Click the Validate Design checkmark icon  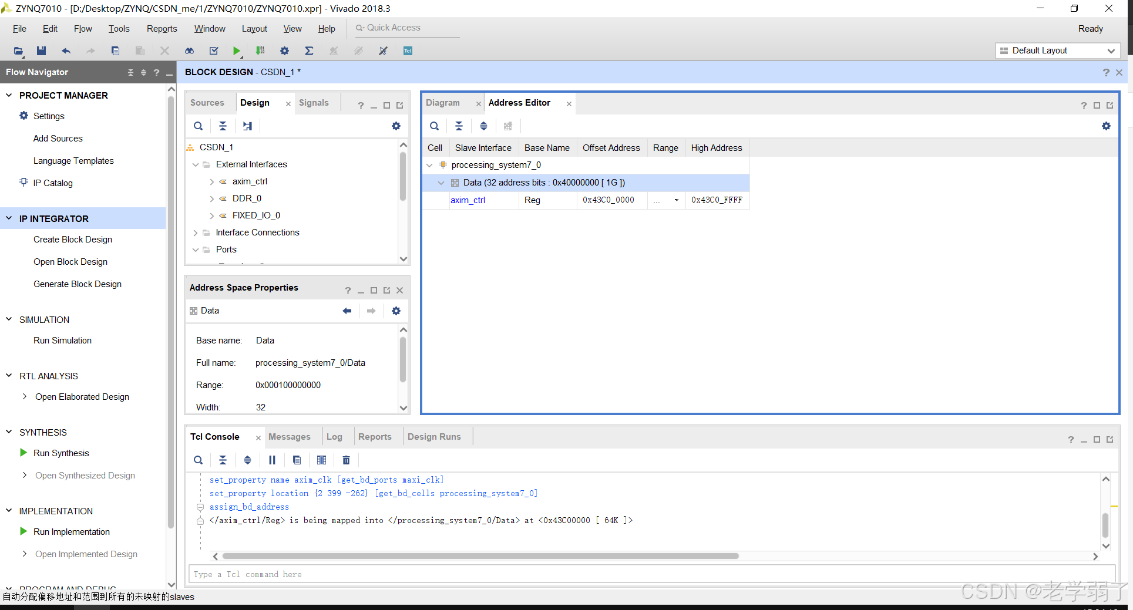[214, 51]
